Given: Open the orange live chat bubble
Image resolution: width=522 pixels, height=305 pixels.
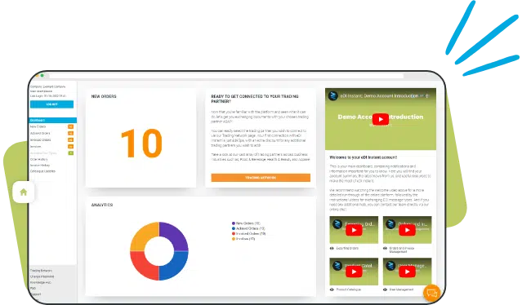Looking at the screenshot, I should coord(432,293).
